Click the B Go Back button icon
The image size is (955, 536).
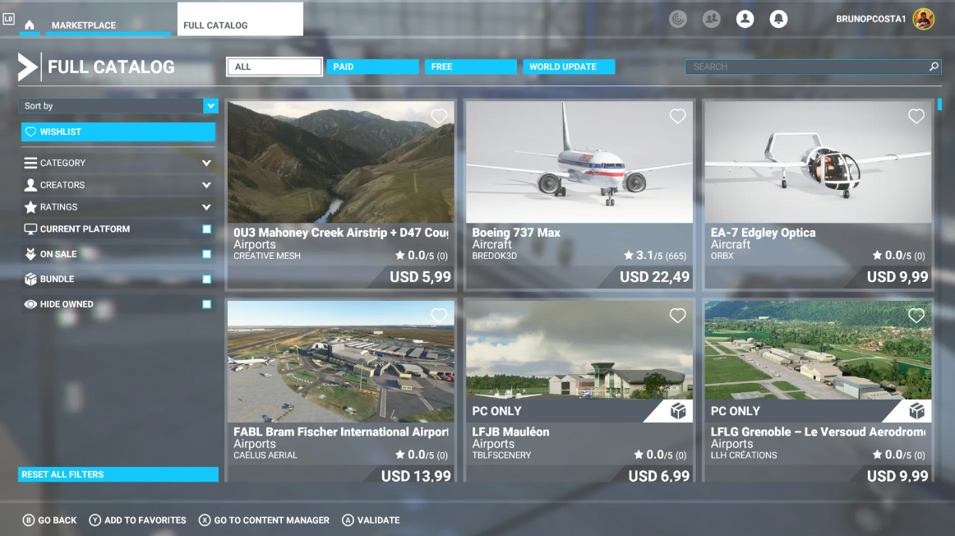29,520
